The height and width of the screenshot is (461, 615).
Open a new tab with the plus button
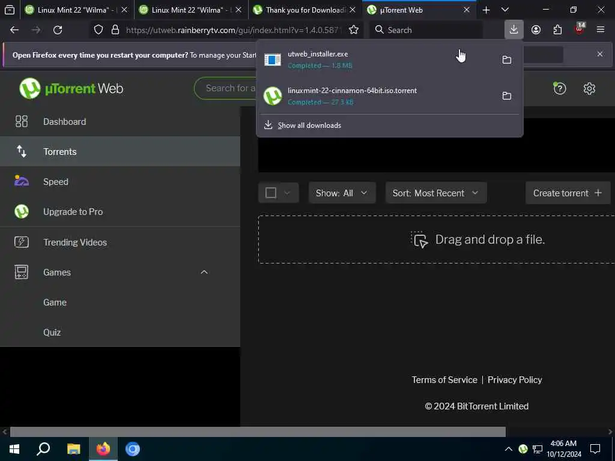coord(486,10)
